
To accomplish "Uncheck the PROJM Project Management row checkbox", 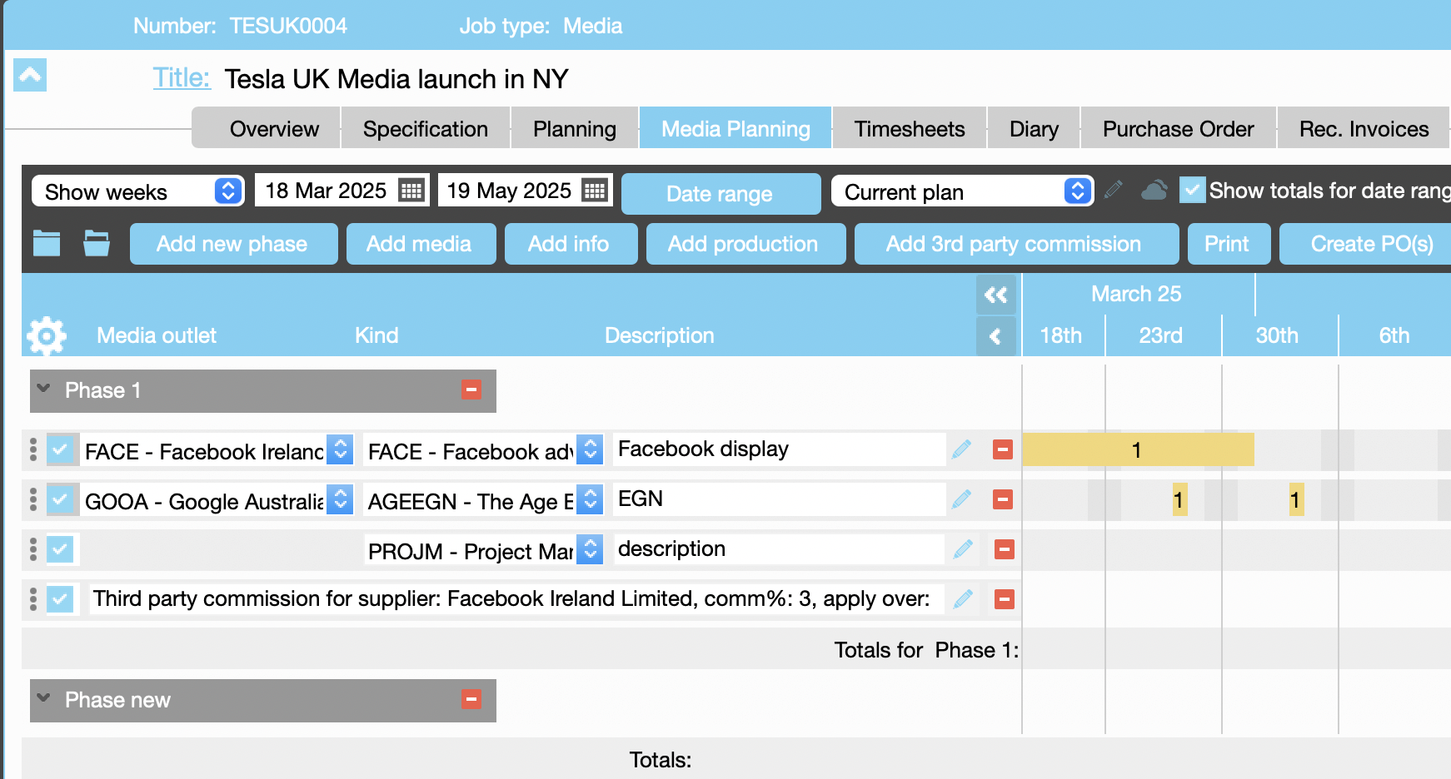I will coord(60,549).
